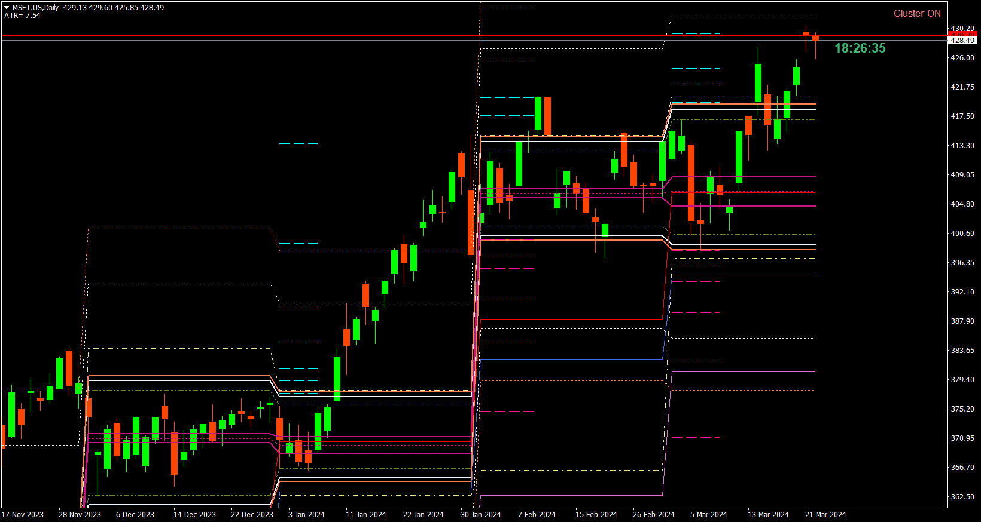The width and height of the screenshot is (981, 522).
Task: Click the 15 Feb 2024 date label
Action: click(596, 515)
